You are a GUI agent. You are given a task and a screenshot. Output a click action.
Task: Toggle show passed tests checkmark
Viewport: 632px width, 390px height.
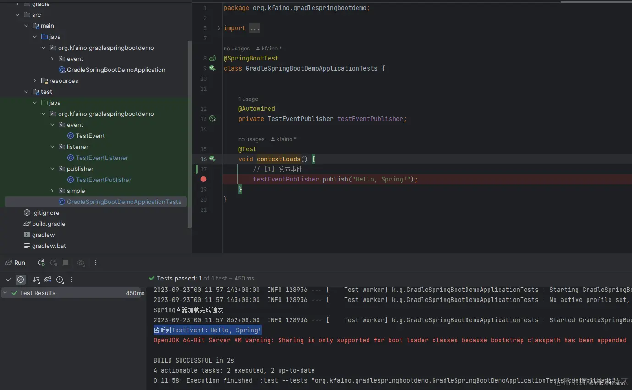tap(9, 280)
